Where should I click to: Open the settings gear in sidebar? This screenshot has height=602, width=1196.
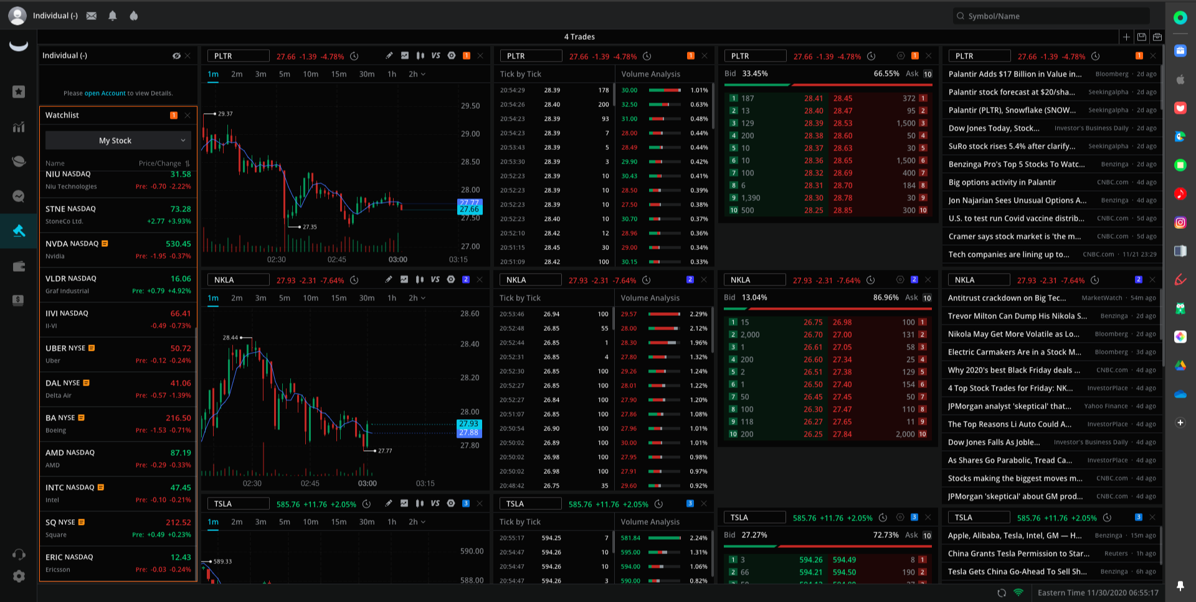(19, 576)
